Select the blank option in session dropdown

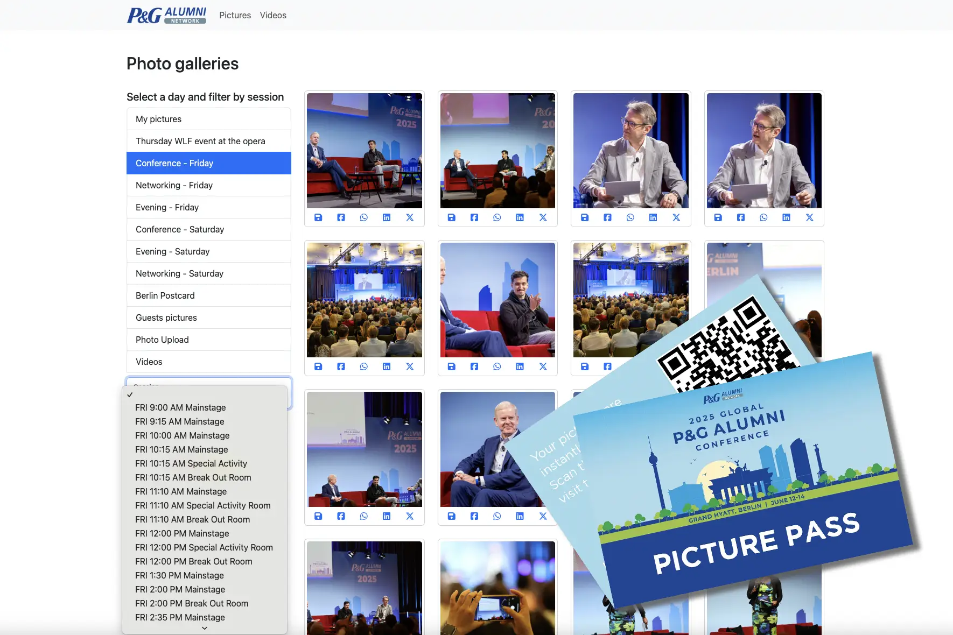205,394
